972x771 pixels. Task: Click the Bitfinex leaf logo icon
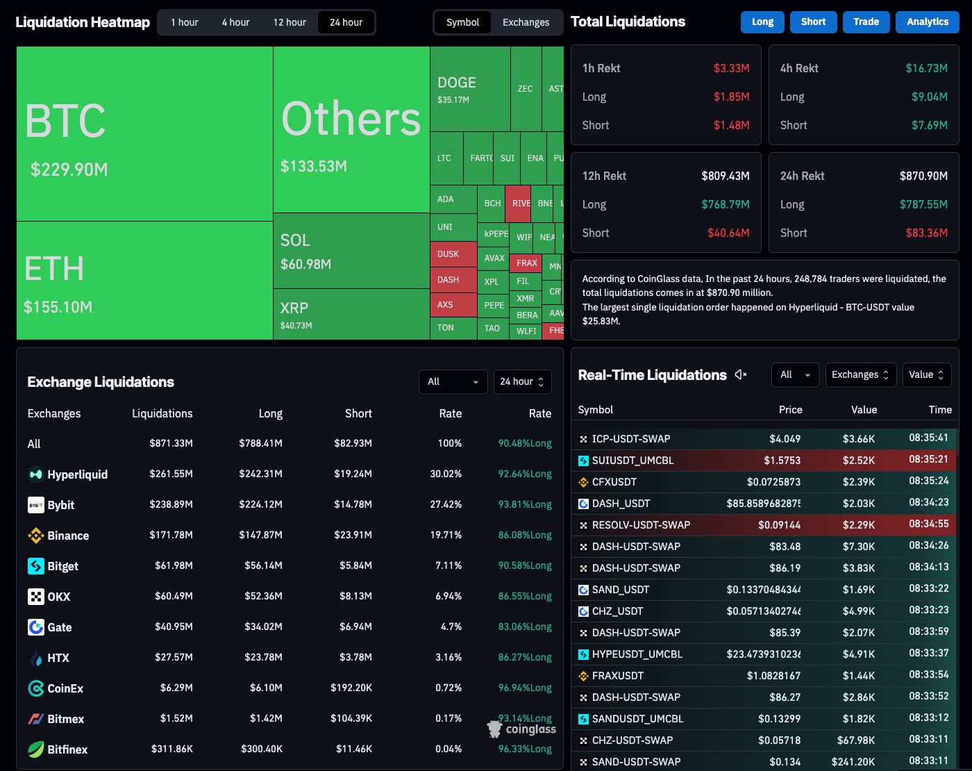[x=35, y=749]
